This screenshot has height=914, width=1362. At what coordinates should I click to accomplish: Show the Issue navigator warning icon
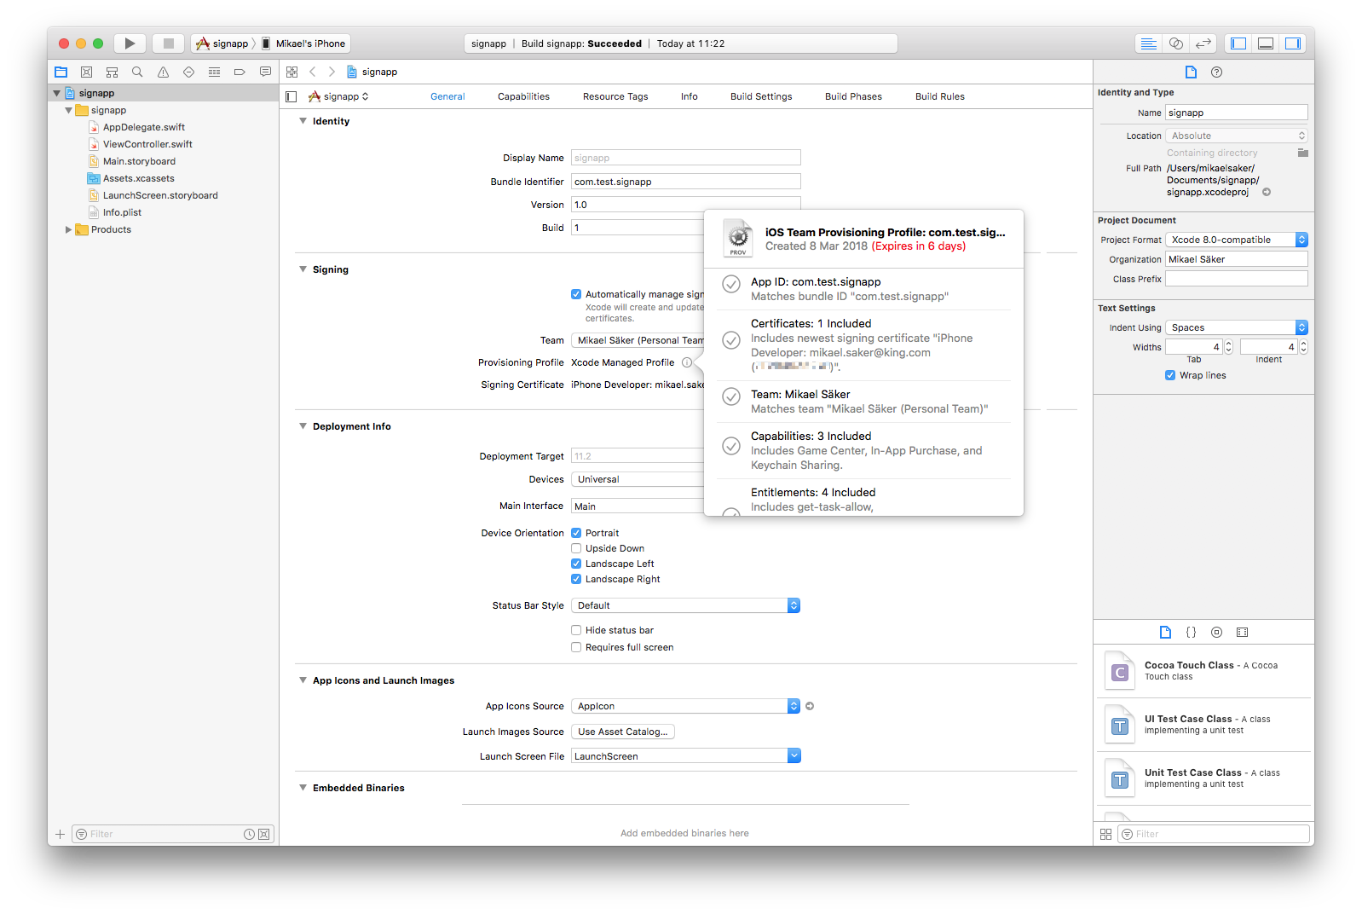point(163,72)
